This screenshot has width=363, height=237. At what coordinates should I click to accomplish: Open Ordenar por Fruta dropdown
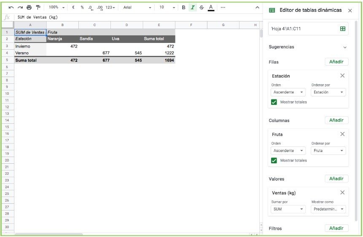pos(328,151)
